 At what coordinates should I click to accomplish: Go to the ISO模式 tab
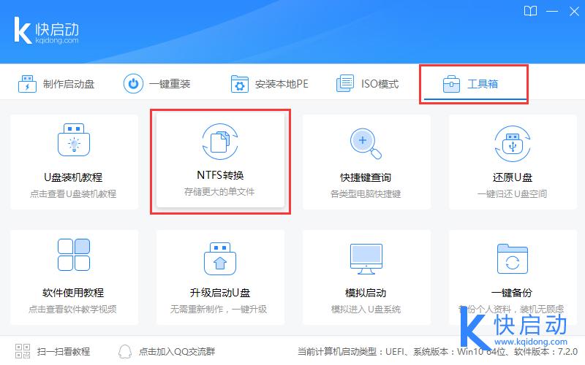pyautogui.click(x=368, y=84)
